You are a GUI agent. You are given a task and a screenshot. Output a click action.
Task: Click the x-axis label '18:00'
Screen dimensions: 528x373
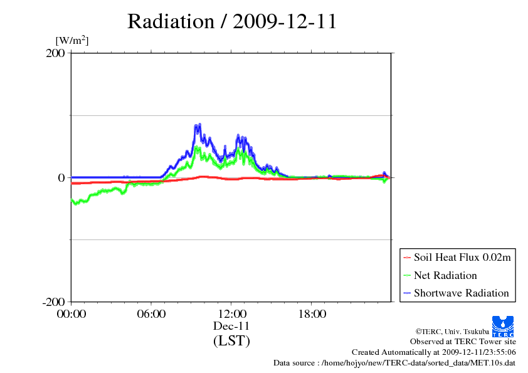coord(312,314)
